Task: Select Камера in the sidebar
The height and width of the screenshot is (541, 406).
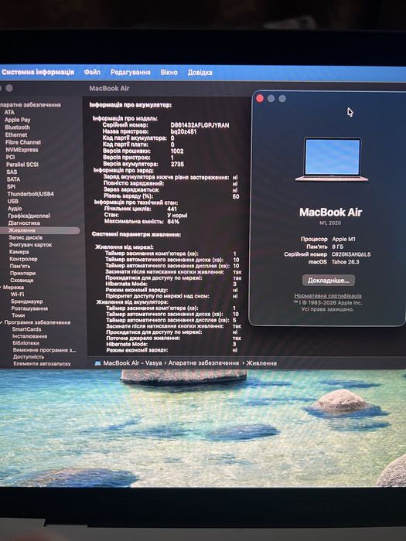Action: pyautogui.click(x=19, y=252)
